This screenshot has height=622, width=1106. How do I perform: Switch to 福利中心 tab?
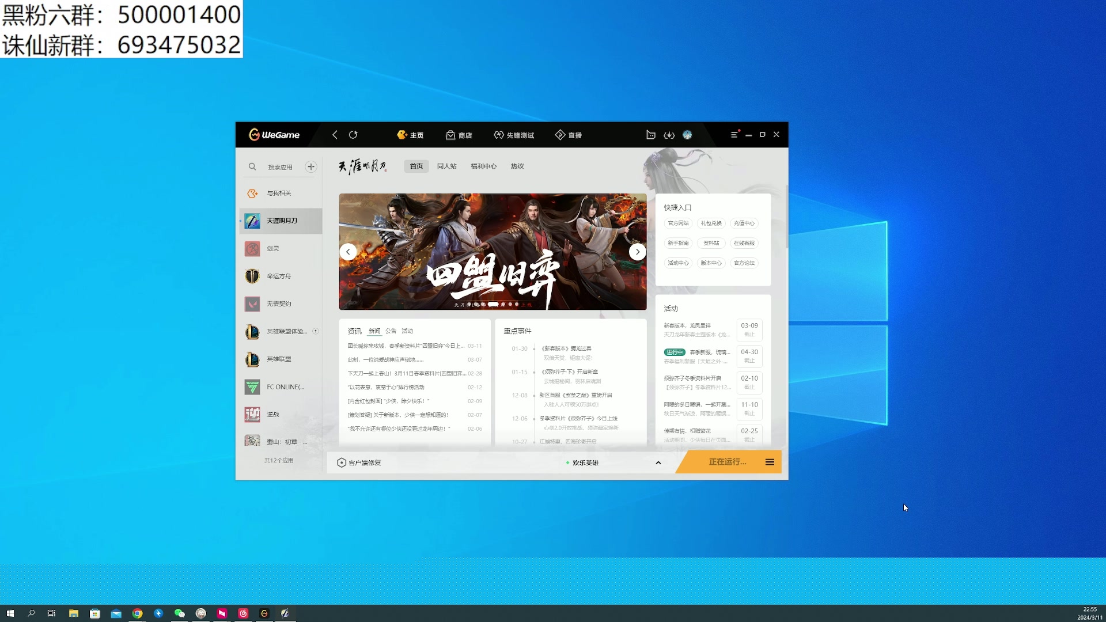point(483,166)
